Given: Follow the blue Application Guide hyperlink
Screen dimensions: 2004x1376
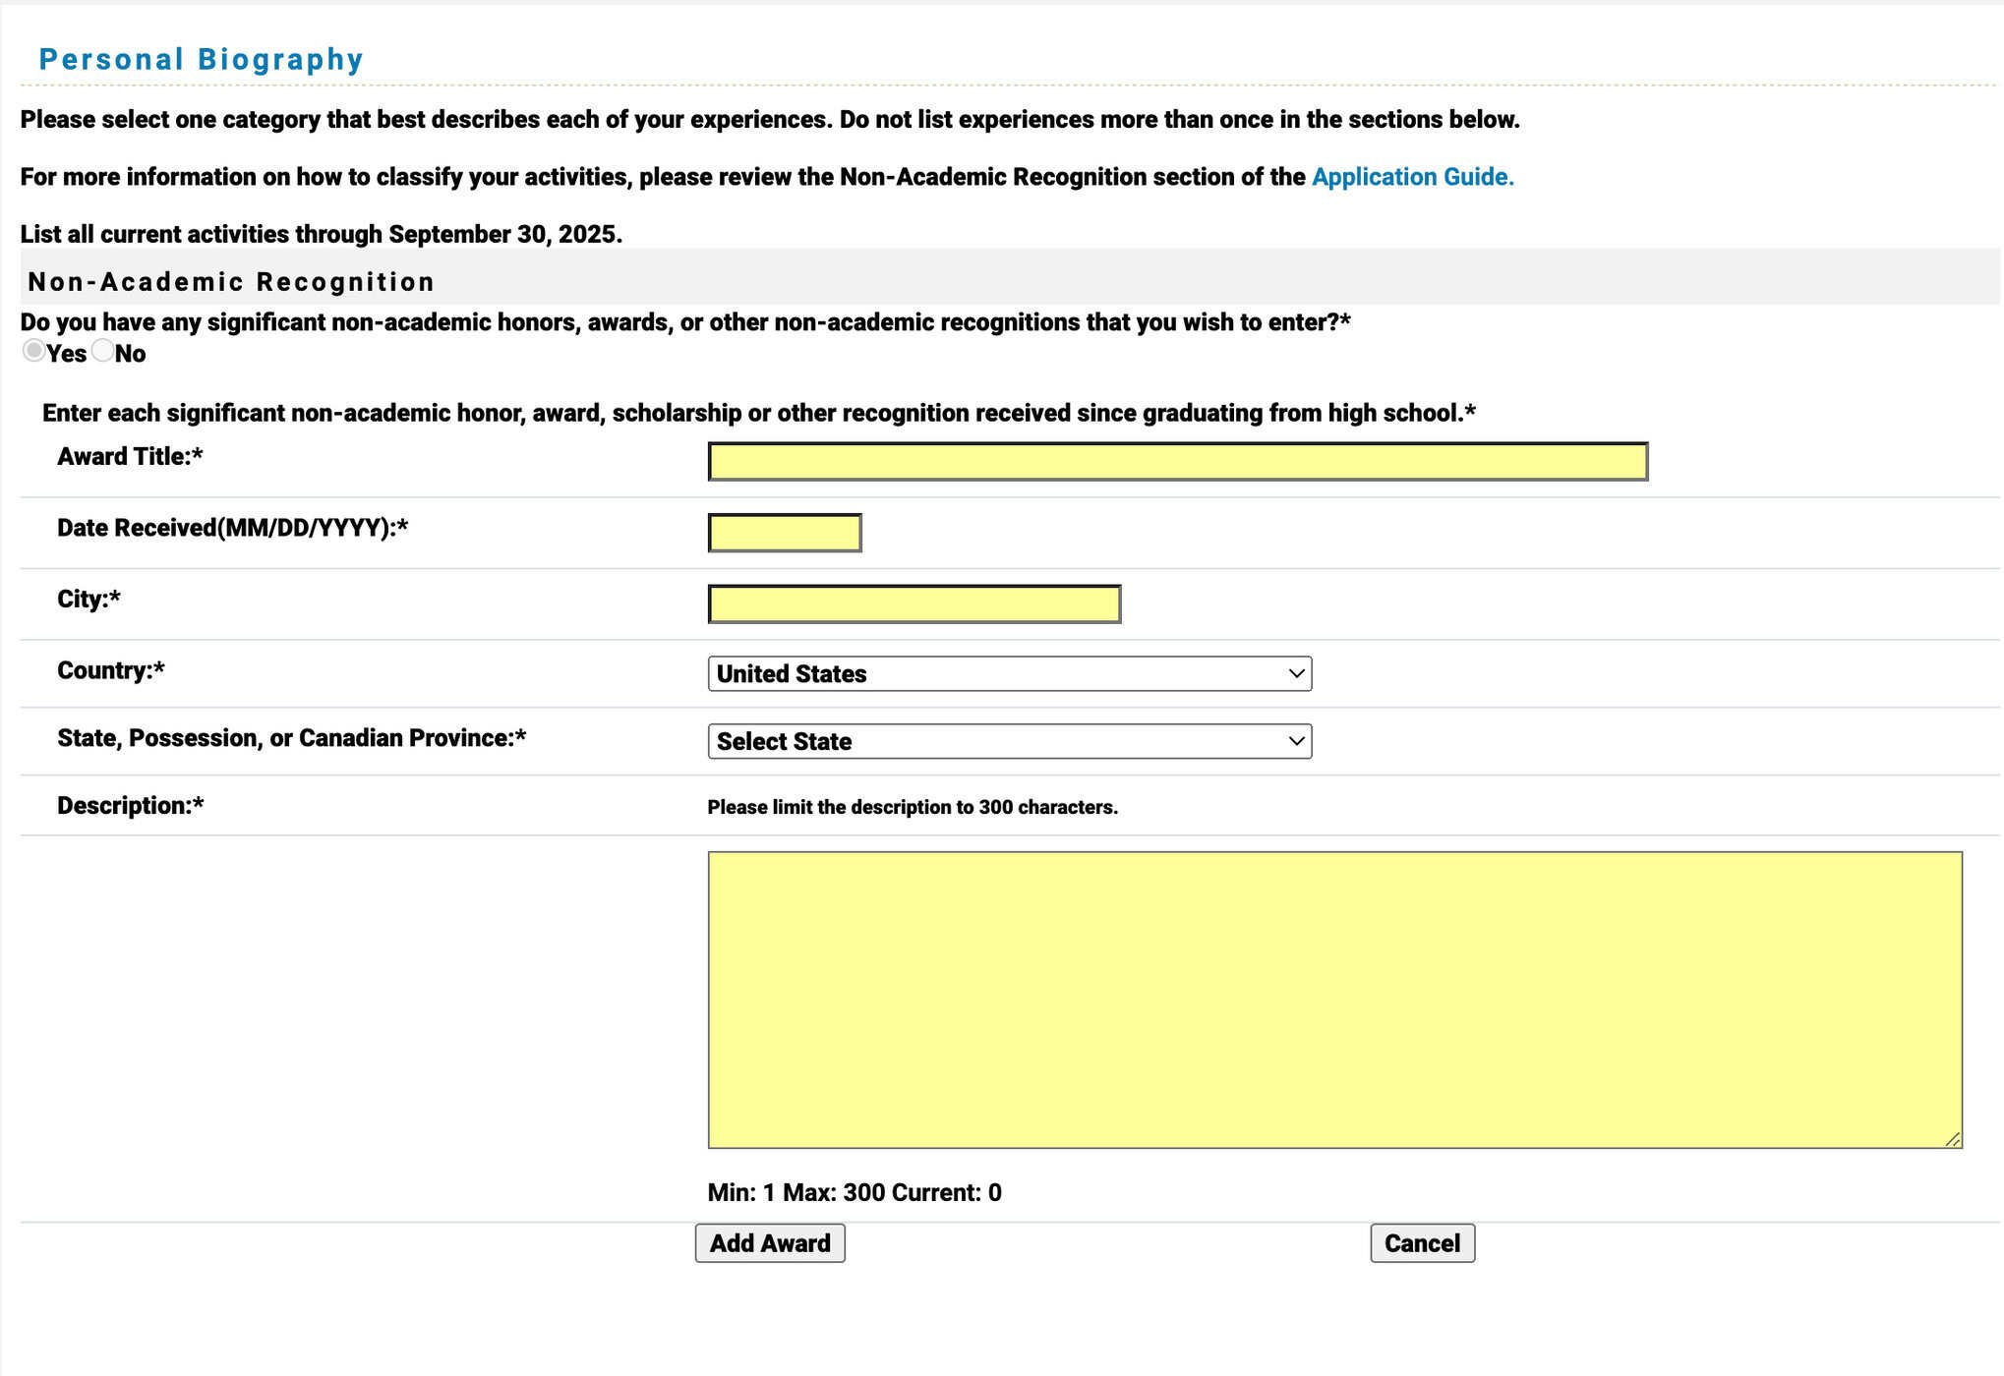Looking at the screenshot, I should (x=1411, y=177).
